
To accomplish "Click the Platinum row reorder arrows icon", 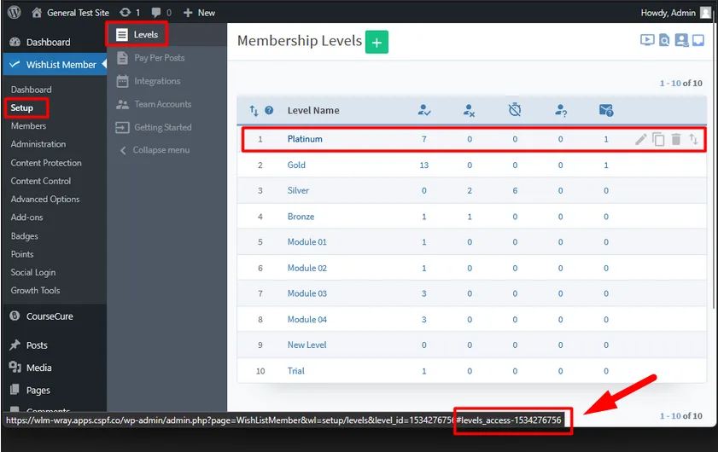I will point(693,139).
